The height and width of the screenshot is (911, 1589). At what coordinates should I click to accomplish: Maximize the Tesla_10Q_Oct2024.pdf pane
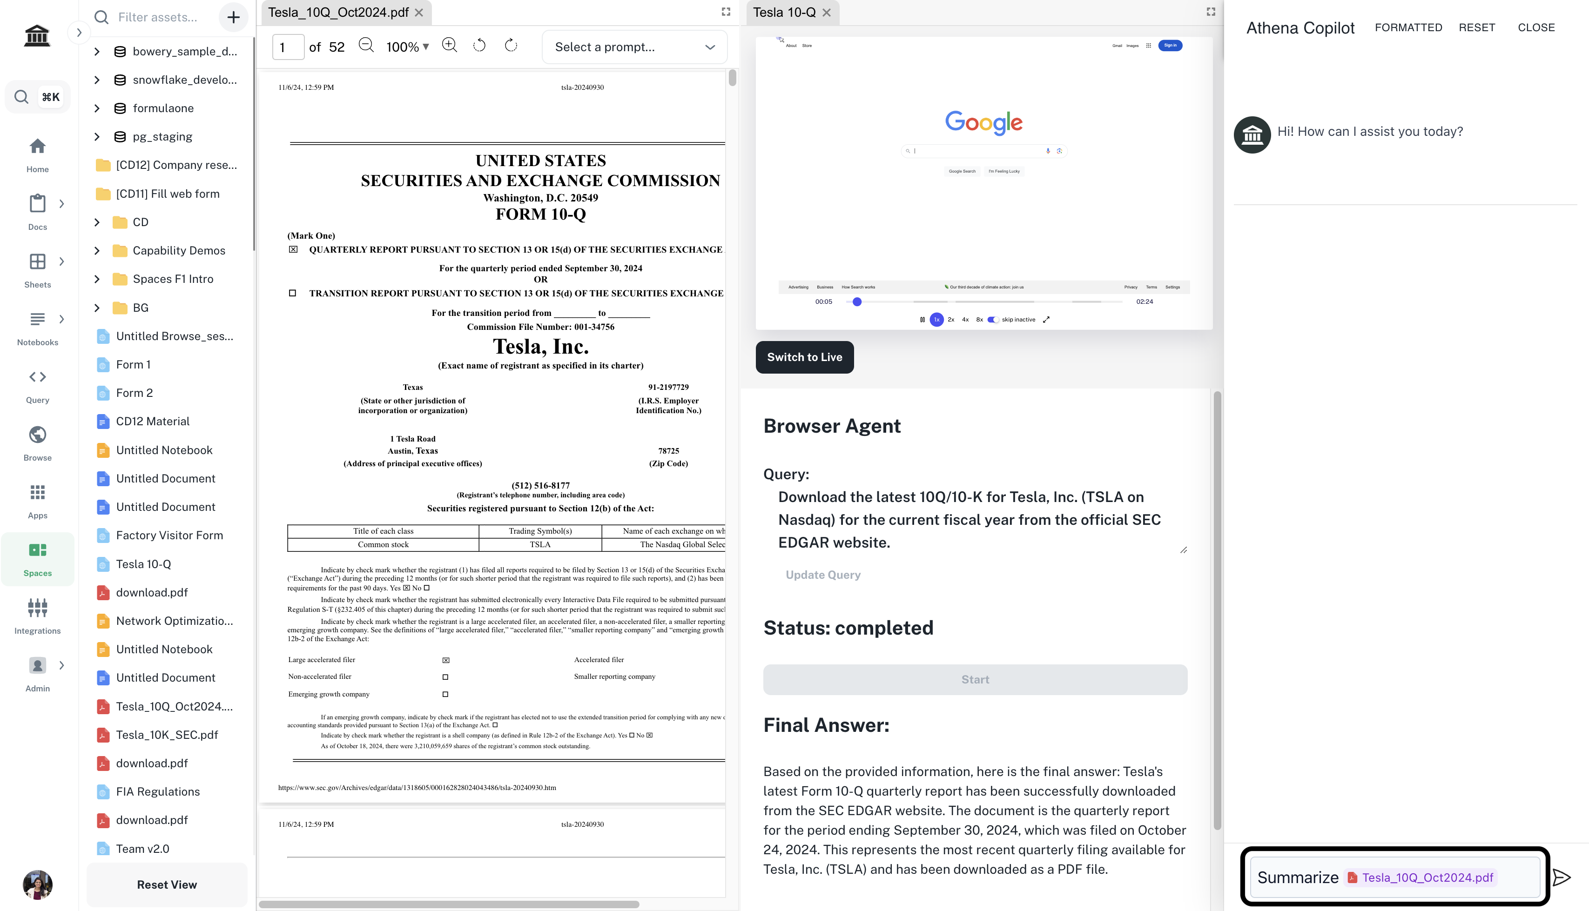[x=726, y=11]
